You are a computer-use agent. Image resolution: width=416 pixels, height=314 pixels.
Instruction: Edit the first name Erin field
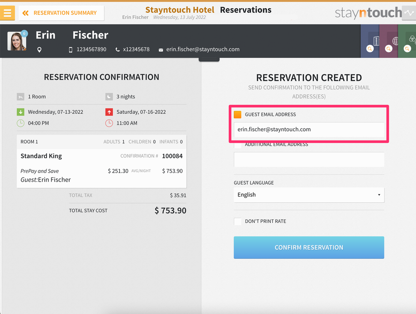[x=46, y=35]
